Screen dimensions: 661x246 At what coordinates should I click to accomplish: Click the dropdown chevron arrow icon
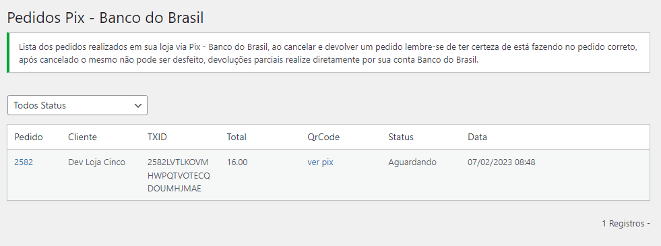coord(138,106)
